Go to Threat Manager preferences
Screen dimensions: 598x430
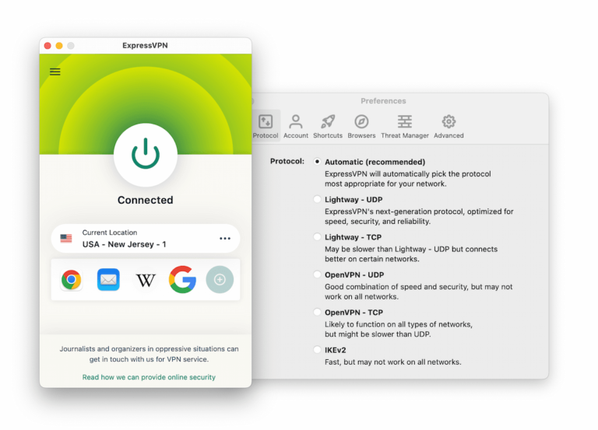tap(405, 126)
